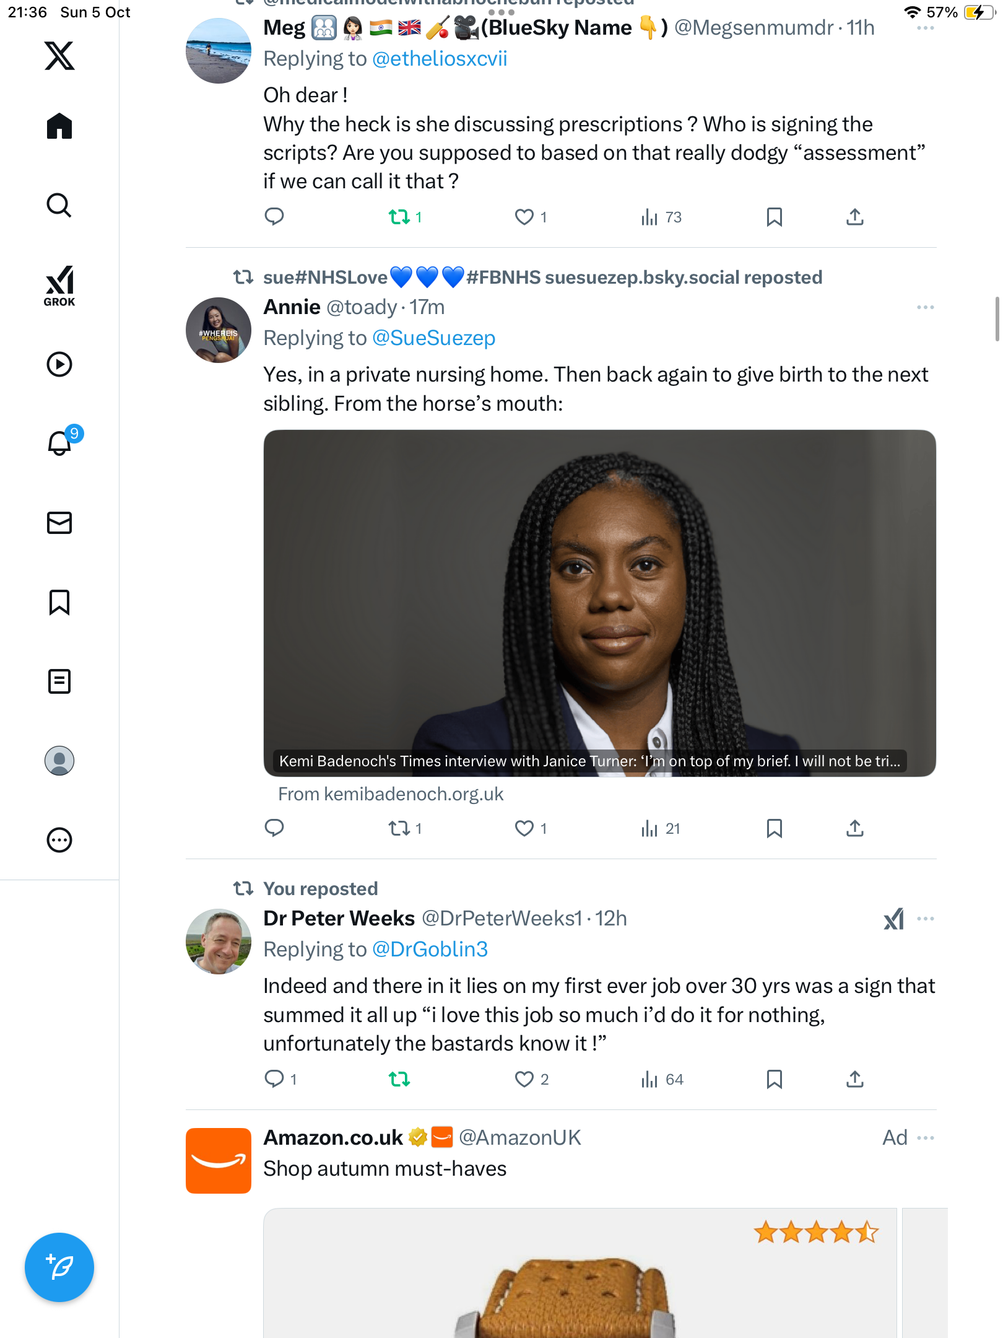1003x1338 pixels.
Task: Open the notifications bell
Action: pos(60,443)
